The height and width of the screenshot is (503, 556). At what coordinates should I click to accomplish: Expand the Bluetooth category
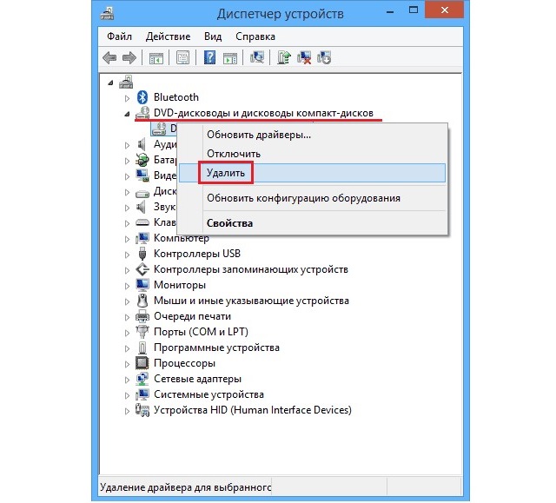[129, 97]
